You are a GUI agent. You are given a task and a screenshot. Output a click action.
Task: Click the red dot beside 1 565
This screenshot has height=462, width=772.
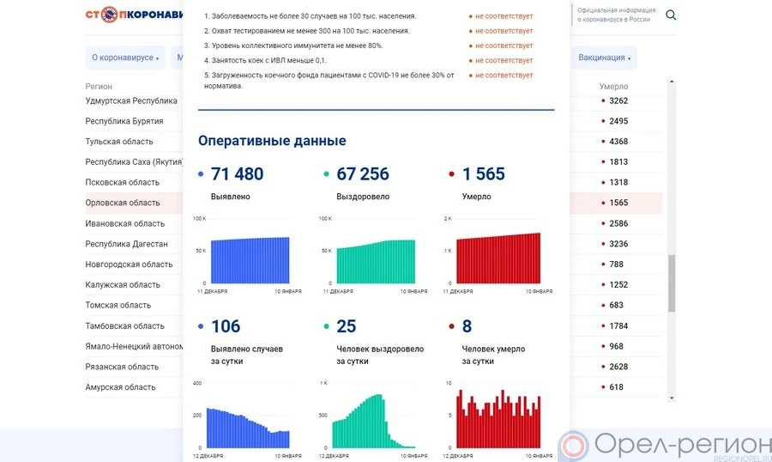(451, 174)
